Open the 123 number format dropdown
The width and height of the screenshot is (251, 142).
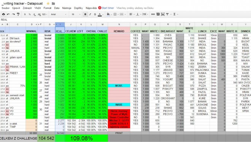pos(44,14)
